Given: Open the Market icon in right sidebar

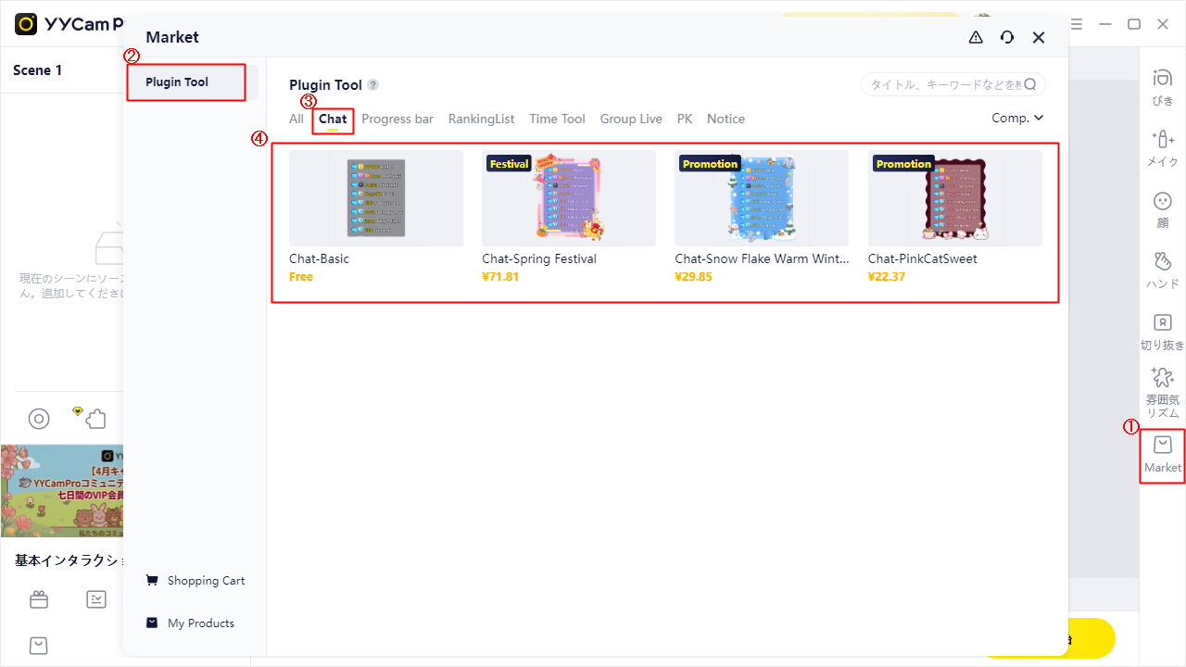Looking at the screenshot, I should (1162, 453).
